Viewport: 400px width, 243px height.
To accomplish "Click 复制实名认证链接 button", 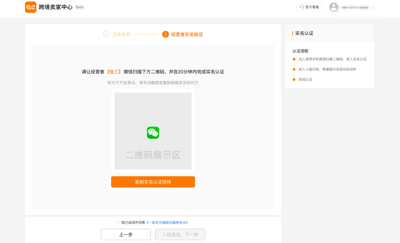I will pos(153,182).
